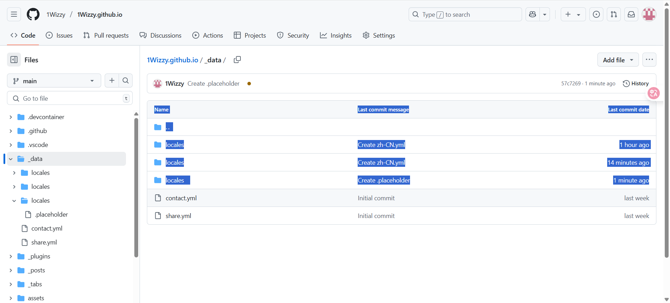
Task: Open locales folder committed 1 hour ago
Action: pyautogui.click(x=175, y=145)
